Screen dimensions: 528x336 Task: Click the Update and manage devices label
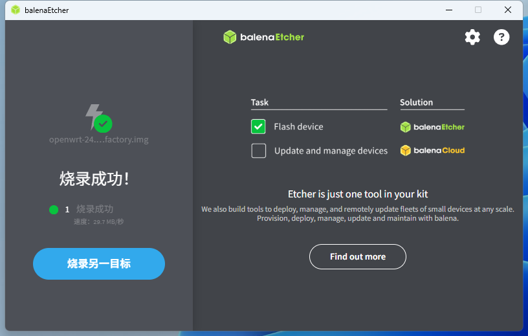pos(331,151)
